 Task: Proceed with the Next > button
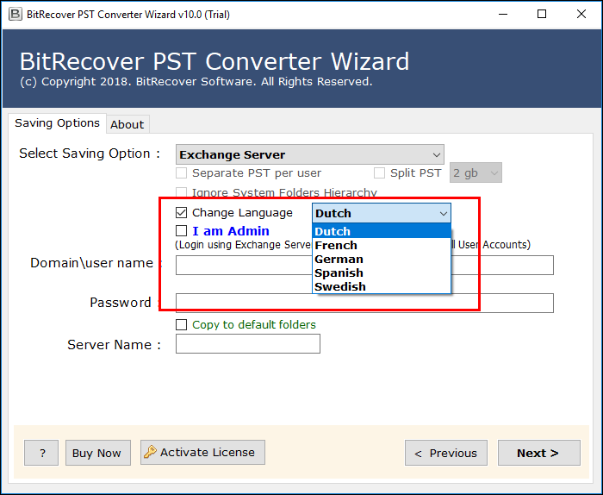click(537, 453)
